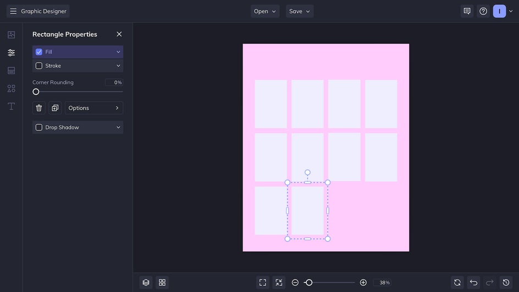519x292 pixels.
Task: Click the user profile avatar
Action: 499,11
